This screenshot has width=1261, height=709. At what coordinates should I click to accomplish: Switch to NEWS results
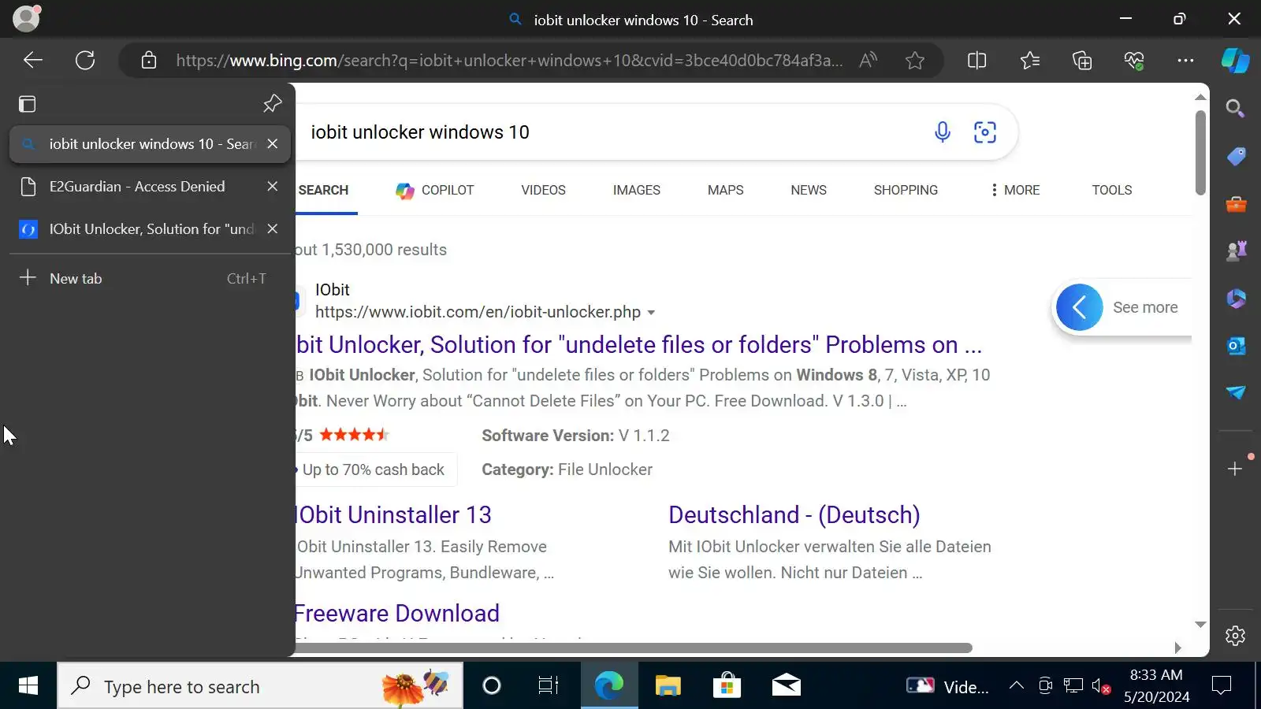tap(809, 190)
